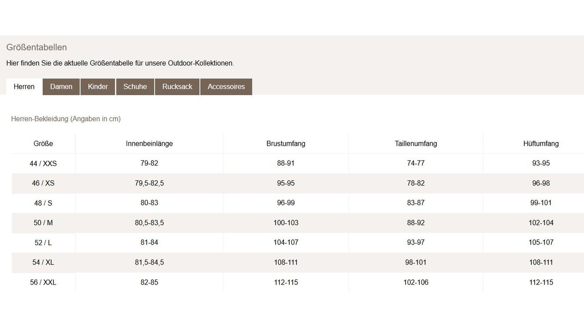
Task: Click the 50 / M size cell
Action: point(43,223)
